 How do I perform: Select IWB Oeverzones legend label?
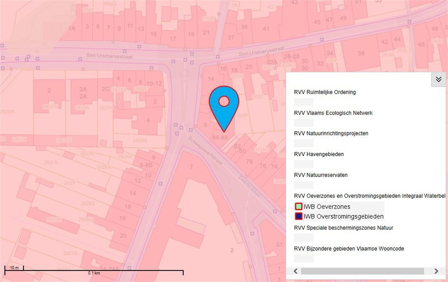pos(327,207)
